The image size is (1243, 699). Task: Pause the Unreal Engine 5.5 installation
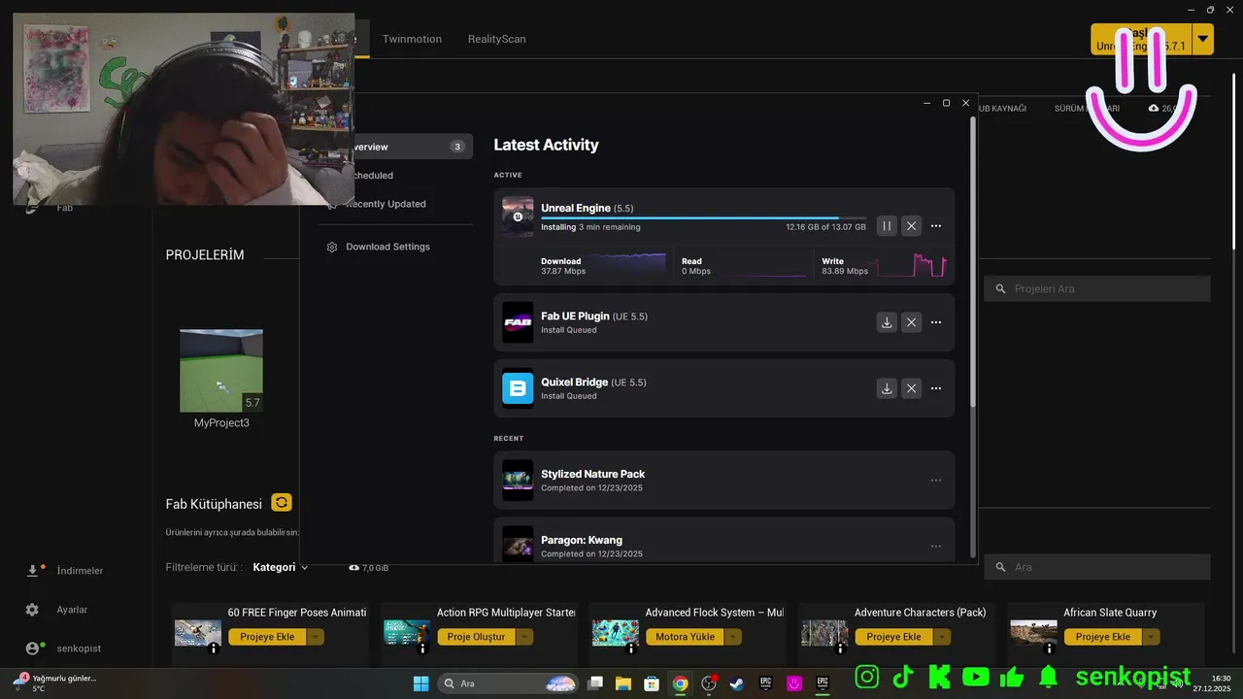(x=886, y=226)
